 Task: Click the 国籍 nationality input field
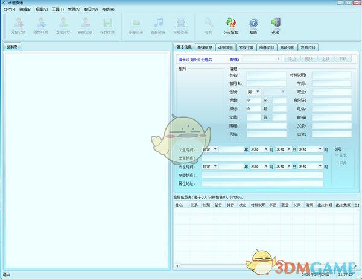tap(267, 126)
